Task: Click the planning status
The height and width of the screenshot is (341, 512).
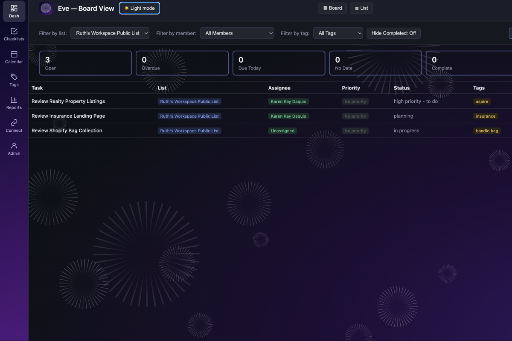Action: [403, 116]
